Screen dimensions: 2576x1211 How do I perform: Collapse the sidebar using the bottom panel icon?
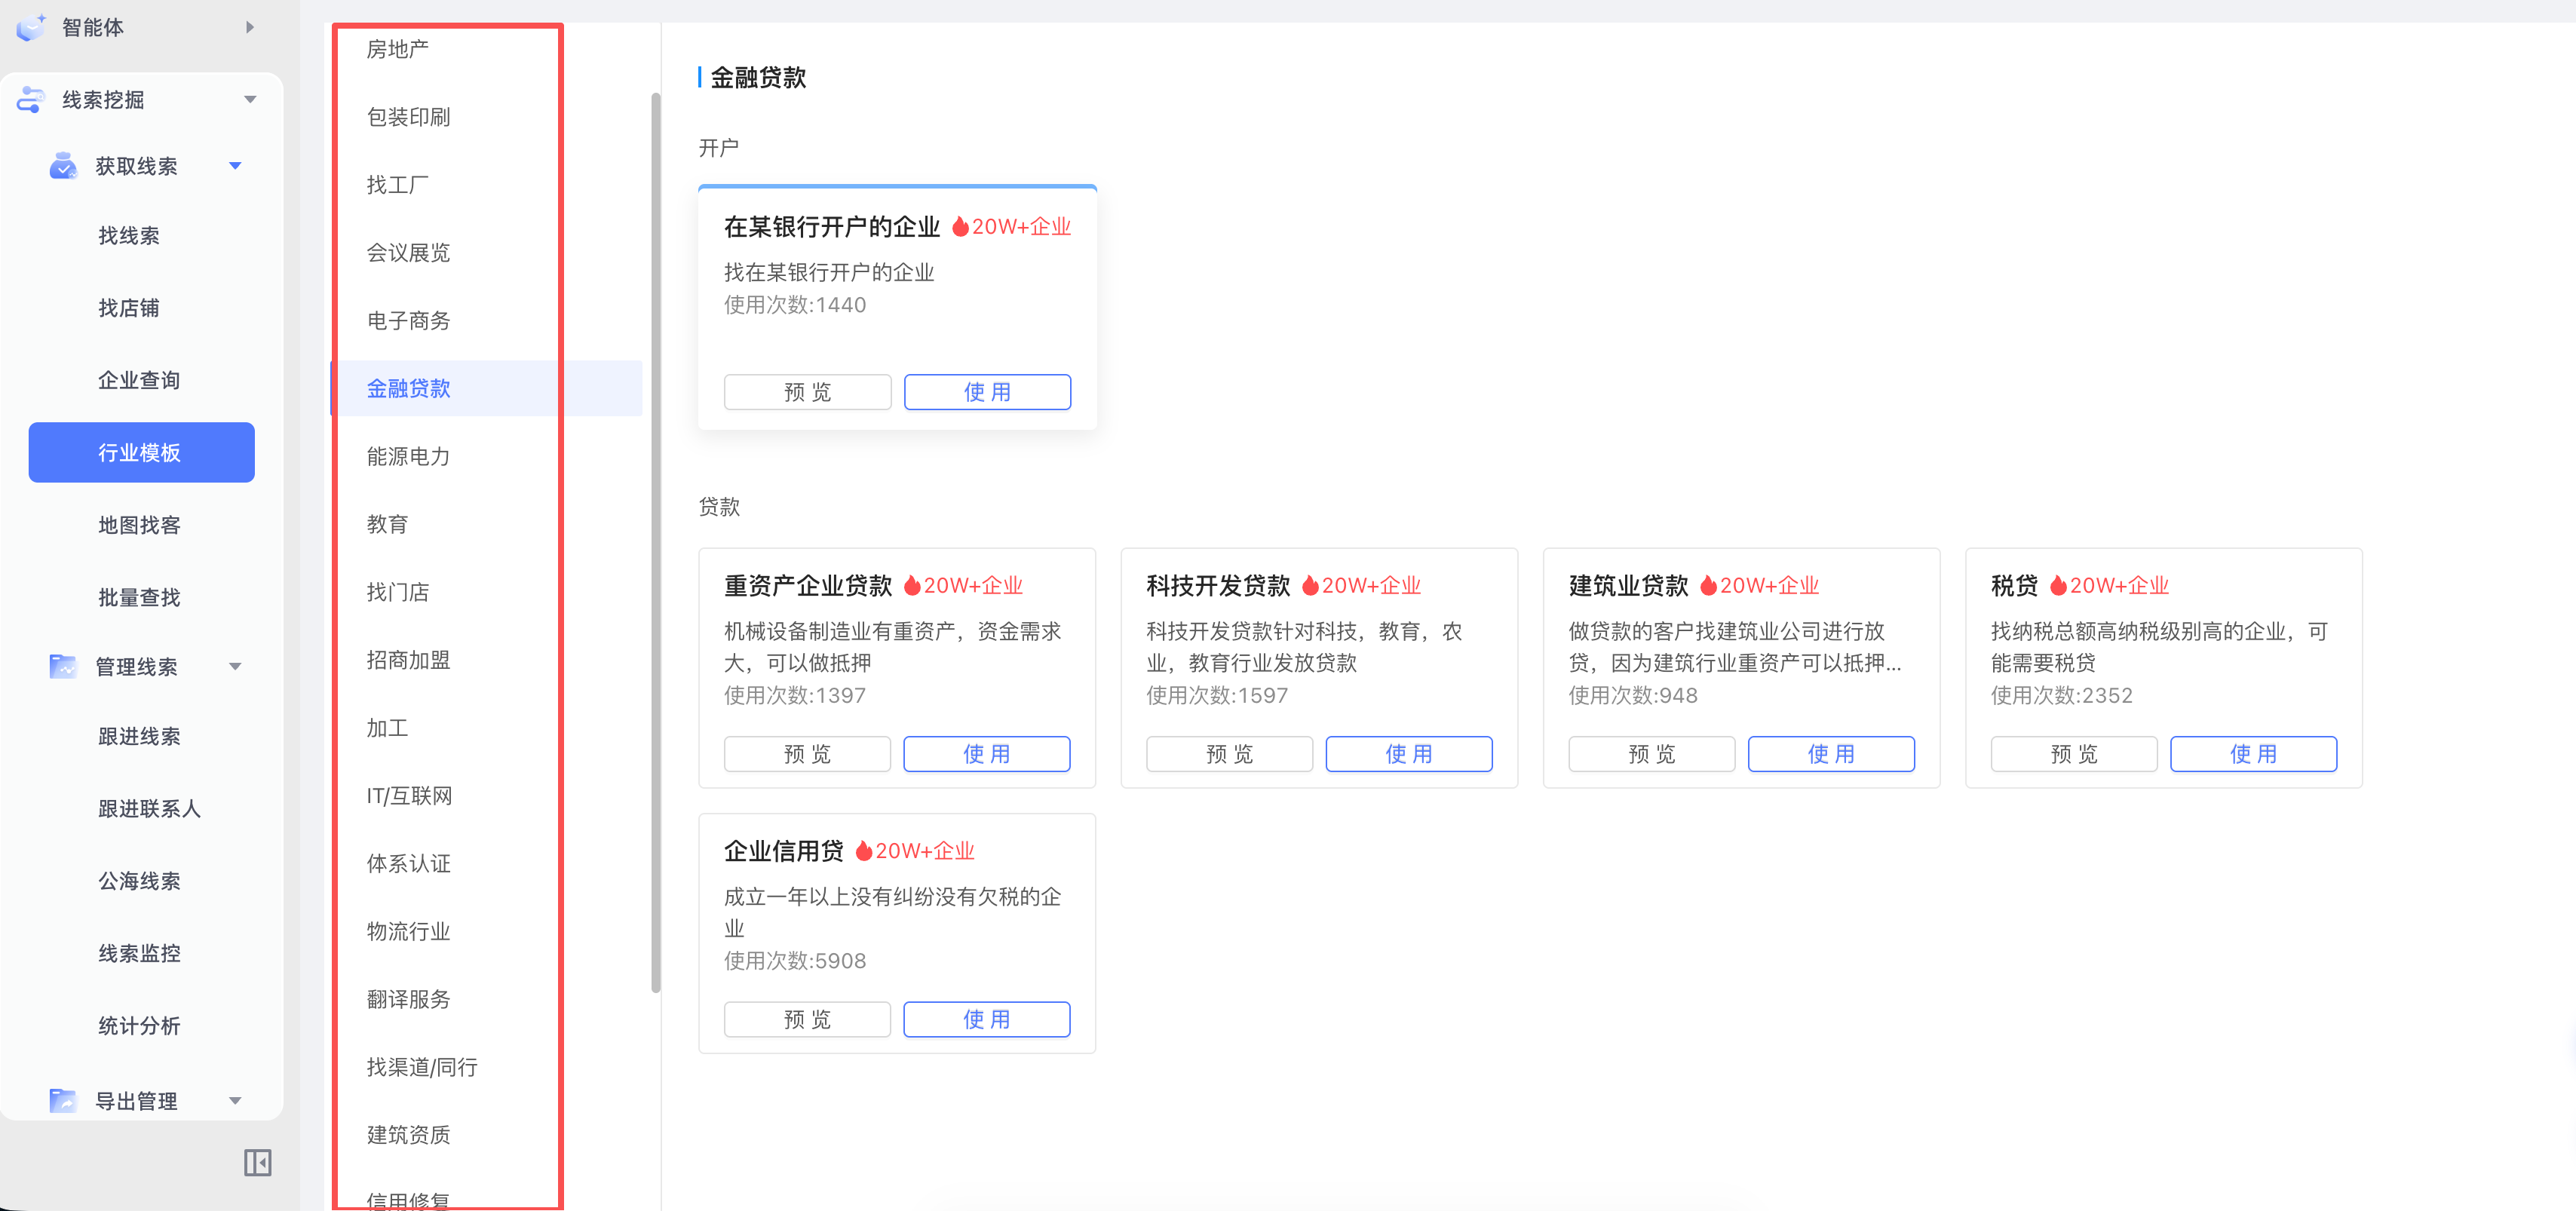coord(257,1162)
